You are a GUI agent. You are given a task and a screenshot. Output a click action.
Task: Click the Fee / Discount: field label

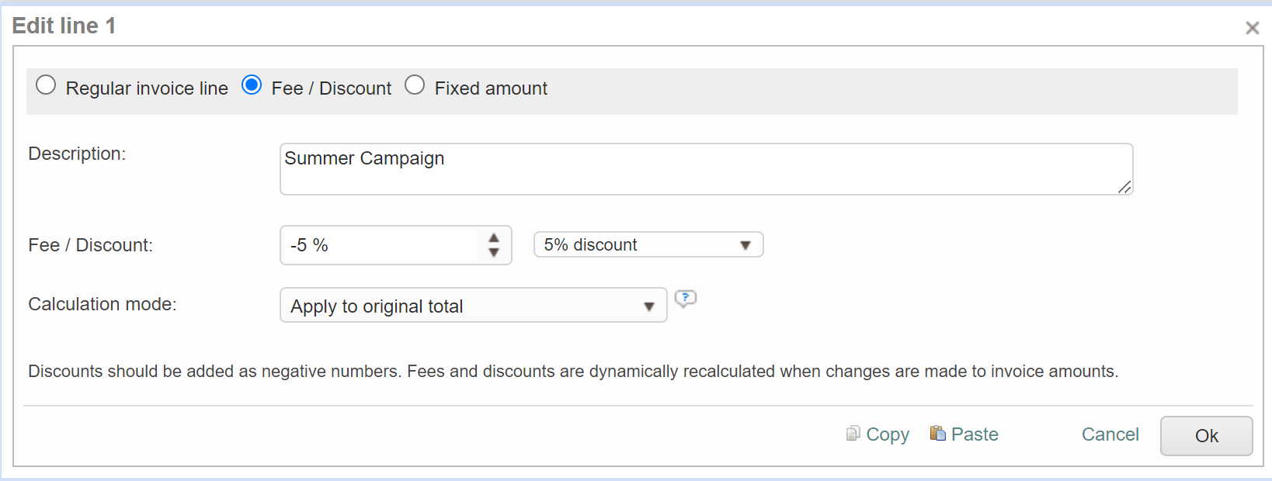coord(90,245)
